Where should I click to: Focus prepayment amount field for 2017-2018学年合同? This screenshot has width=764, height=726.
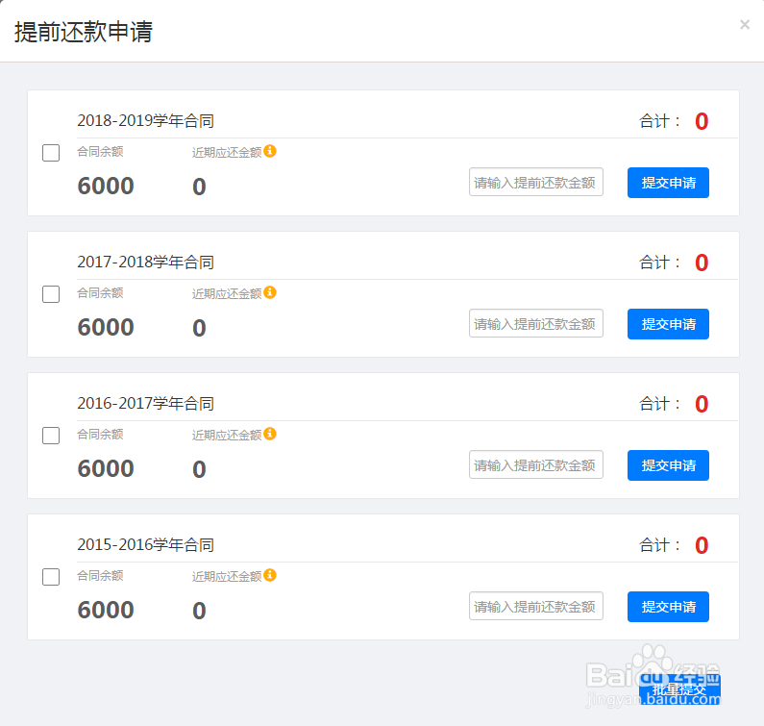(536, 323)
